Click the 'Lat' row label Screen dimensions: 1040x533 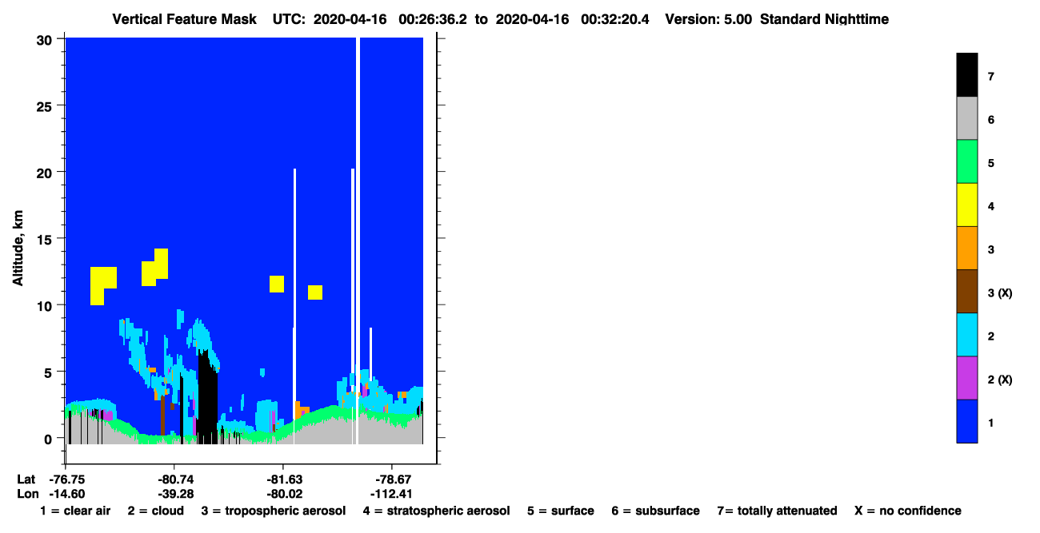click(x=26, y=479)
